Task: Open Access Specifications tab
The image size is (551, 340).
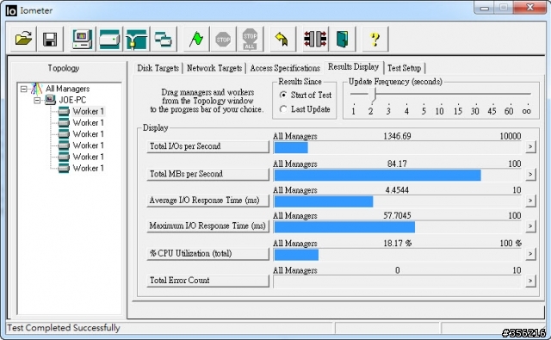Action: pos(285,68)
